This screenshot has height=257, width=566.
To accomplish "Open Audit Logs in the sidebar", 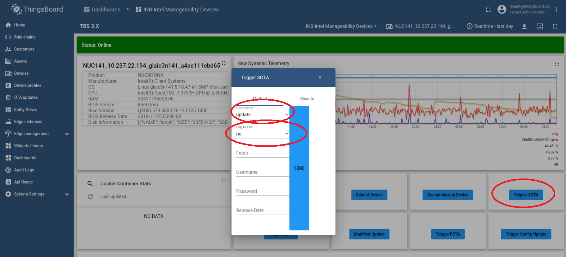I will pyautogui.click(x=24, y=170).
